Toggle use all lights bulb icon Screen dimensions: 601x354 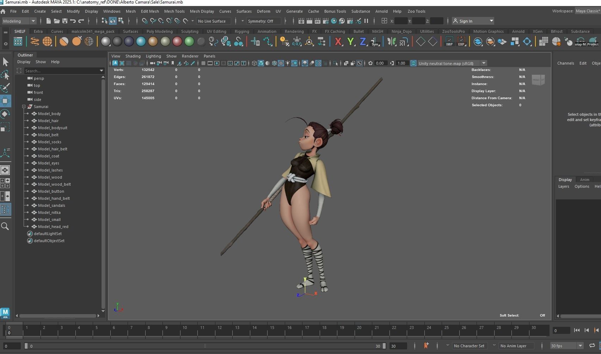coord(288,64)
